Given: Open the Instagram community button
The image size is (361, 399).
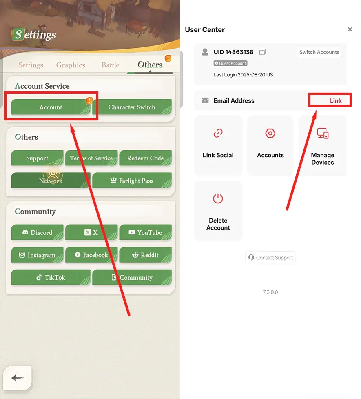Looking at the screenshot, I should 37,255.
